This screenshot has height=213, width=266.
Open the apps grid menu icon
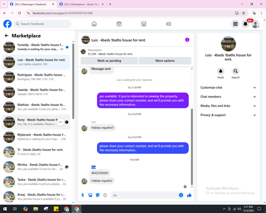(x=235, y=24)
